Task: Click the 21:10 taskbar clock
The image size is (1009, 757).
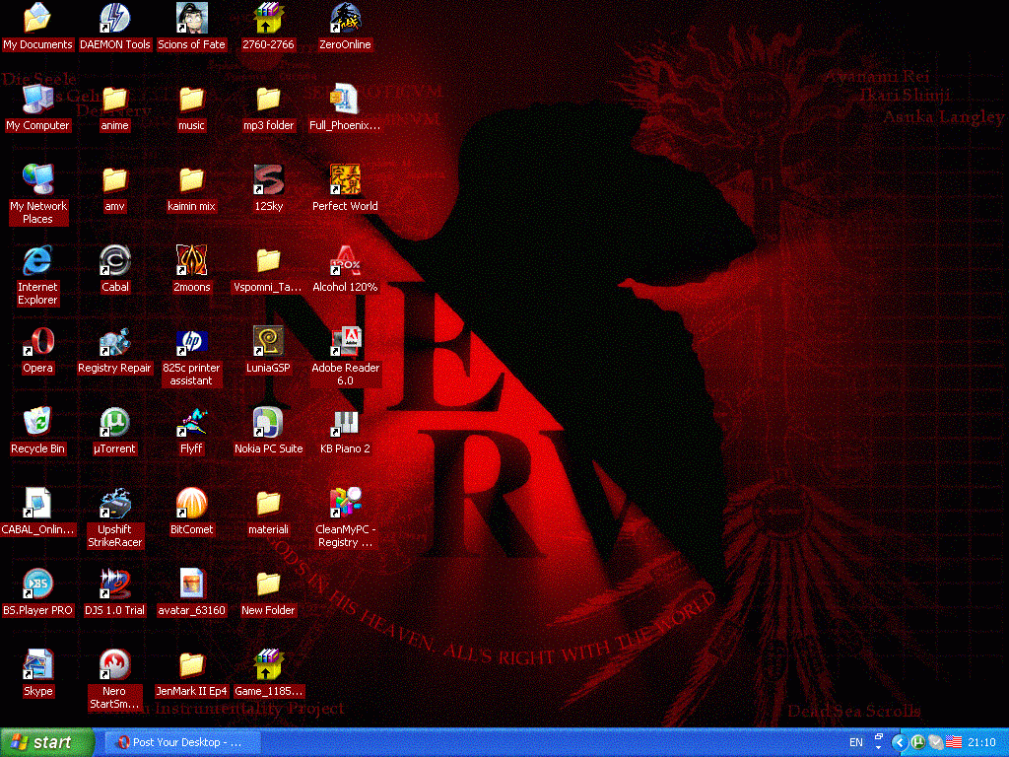Action: click(981, 742)
